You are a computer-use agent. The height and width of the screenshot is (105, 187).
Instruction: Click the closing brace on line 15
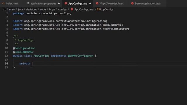(14, 67)
